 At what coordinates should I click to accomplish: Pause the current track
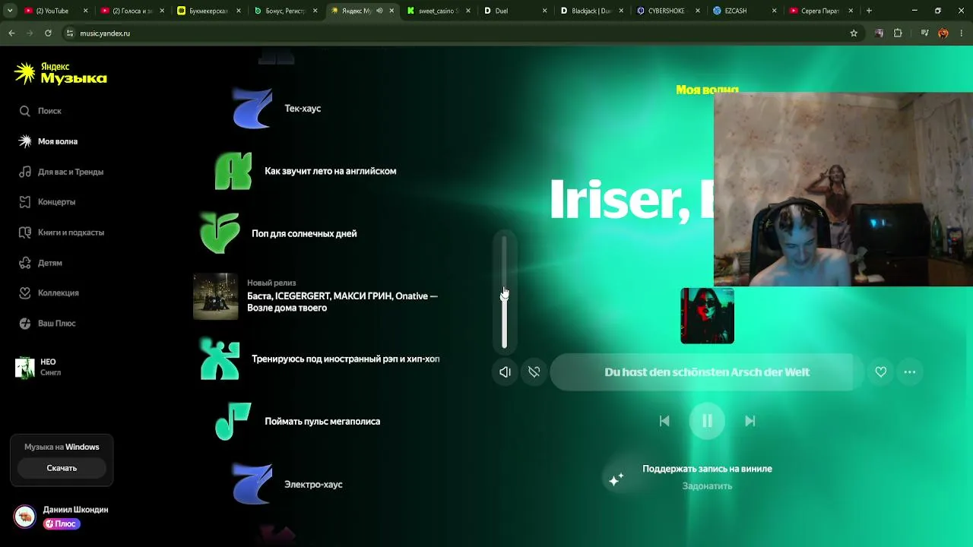(x=707, y=421)
